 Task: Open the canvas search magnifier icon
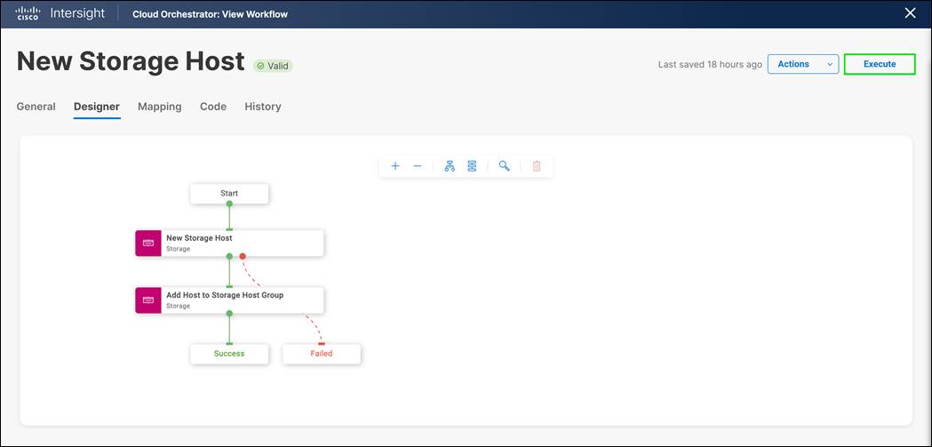(x=504, y=166)
